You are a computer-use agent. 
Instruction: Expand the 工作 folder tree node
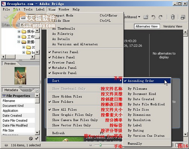(x=19, y=37)
